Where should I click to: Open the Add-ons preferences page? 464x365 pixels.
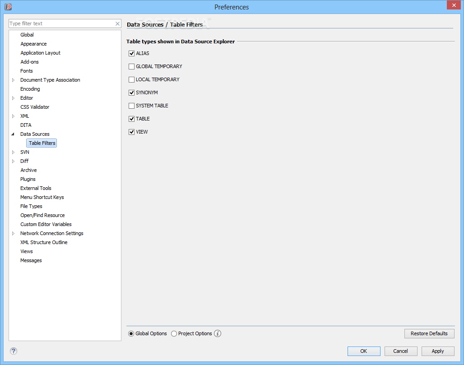coord(29,62)
